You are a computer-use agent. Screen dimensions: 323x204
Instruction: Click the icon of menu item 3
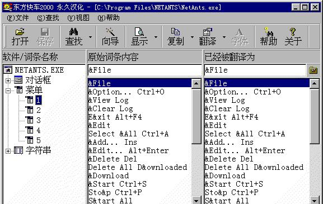pos(29,120)
